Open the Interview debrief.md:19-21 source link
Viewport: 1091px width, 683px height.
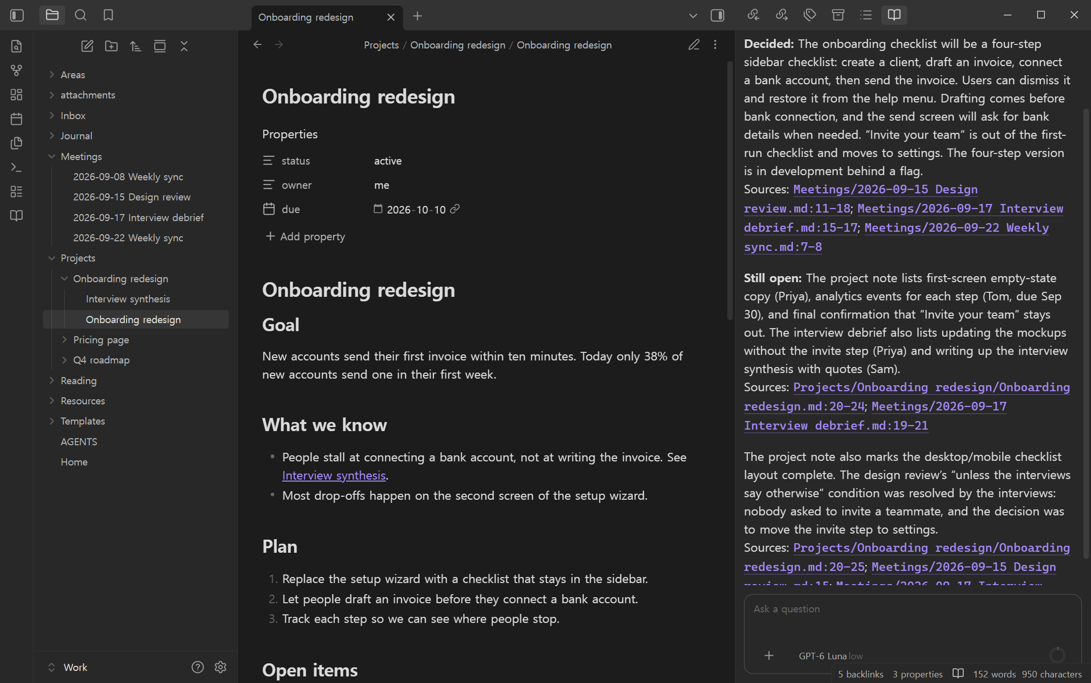(x=836, y=426)
